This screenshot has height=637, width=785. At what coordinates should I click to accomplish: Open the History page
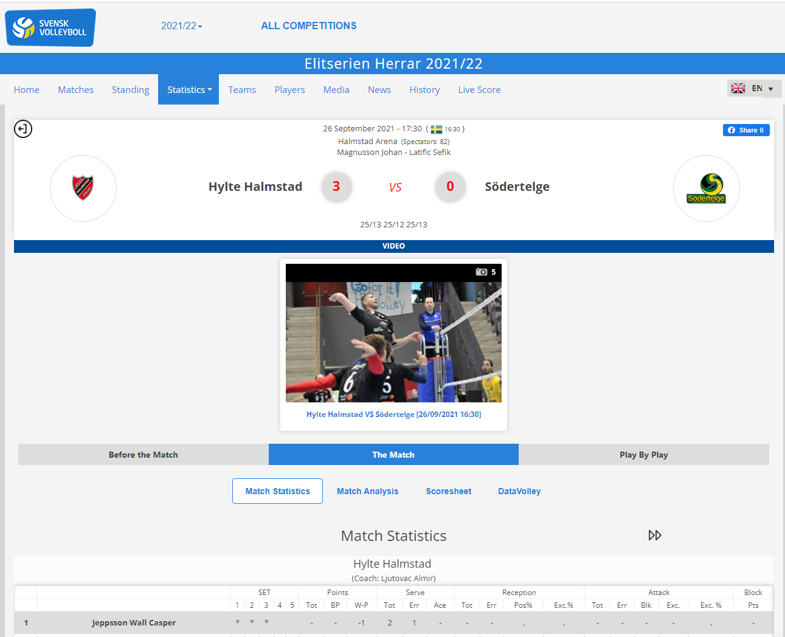point(424,90)
